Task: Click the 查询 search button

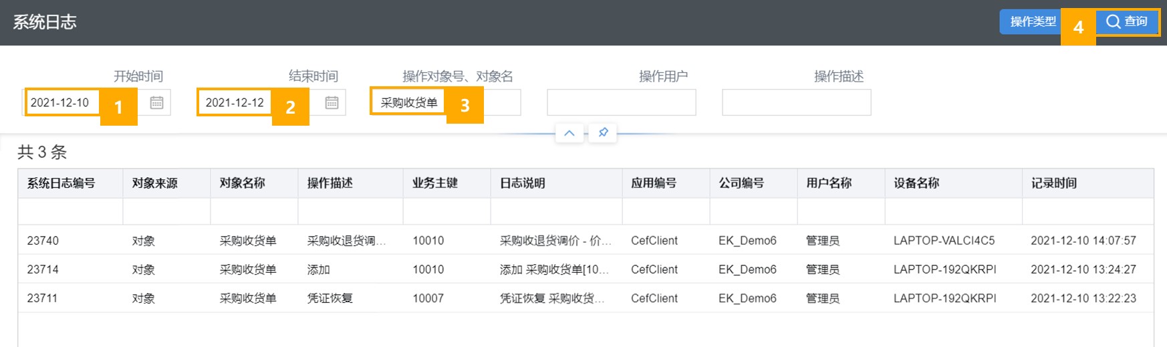Action: (x=1127, y=21)
